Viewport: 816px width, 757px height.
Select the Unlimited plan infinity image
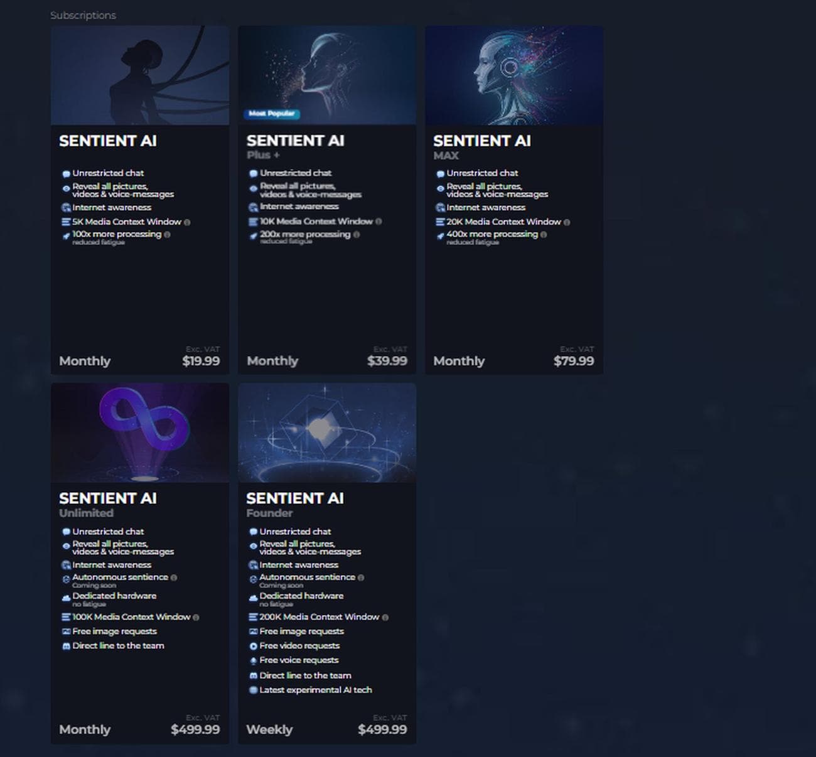[140, 433]
